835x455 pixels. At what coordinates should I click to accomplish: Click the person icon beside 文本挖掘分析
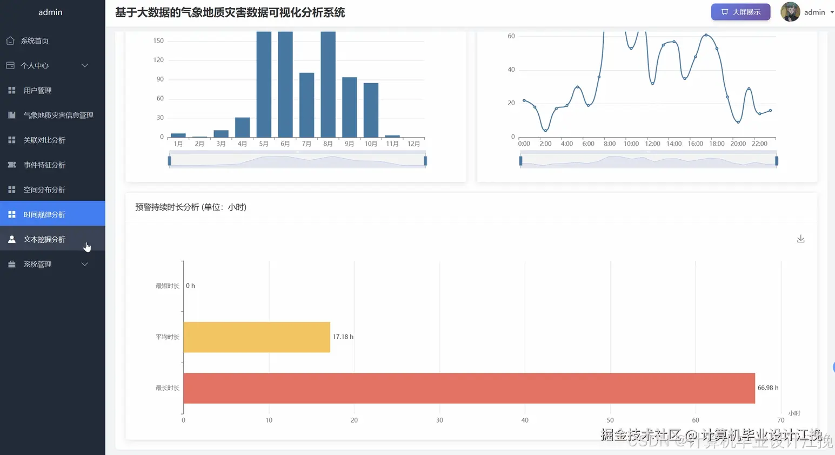(x=12, y=239)
